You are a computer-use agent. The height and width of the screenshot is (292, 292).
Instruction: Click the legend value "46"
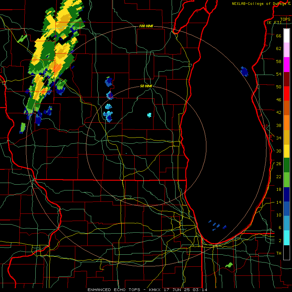(279, 100)
